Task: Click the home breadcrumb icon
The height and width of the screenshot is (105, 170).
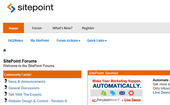Action: coord(5,50)
